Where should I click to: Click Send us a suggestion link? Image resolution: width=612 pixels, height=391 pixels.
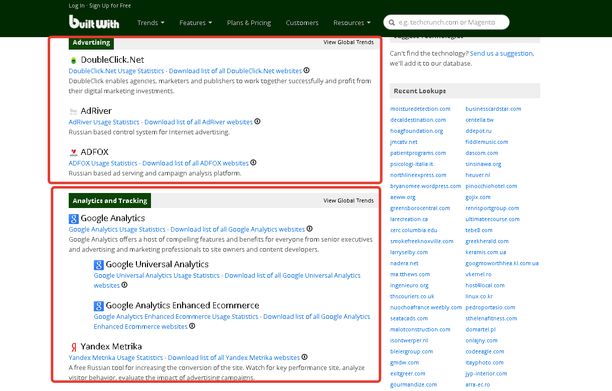point(501,54)
